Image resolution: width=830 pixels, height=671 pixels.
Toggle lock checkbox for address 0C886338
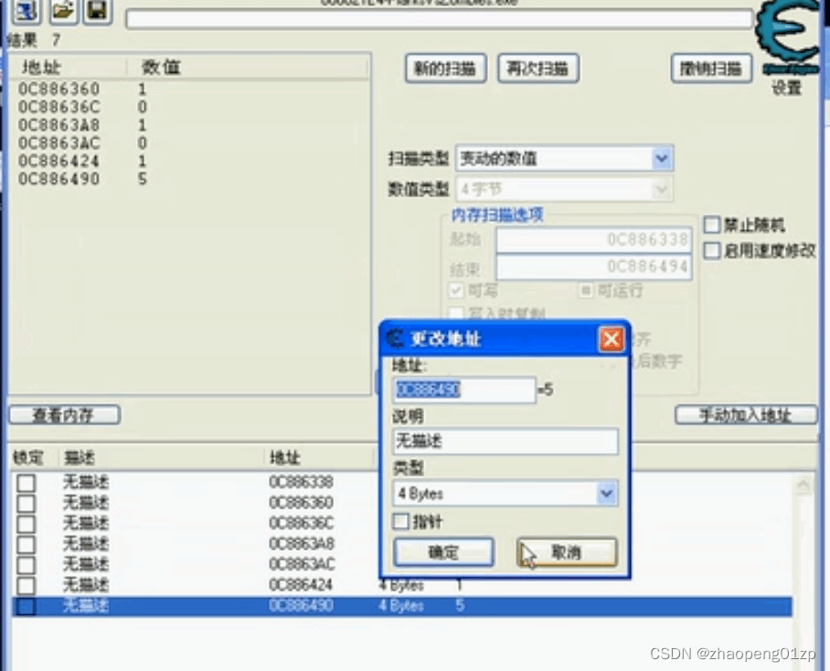[x=26, y=481]
